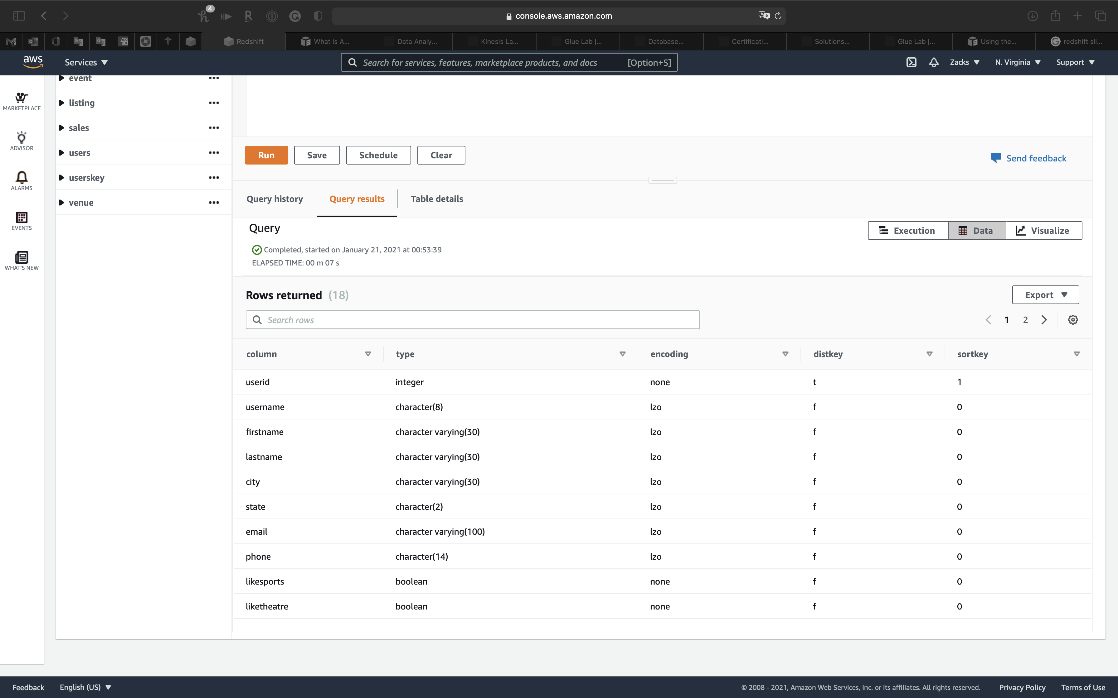Open the What's New icon
The width and height of the screenshot is (1118, 698).
click(22, 261)
